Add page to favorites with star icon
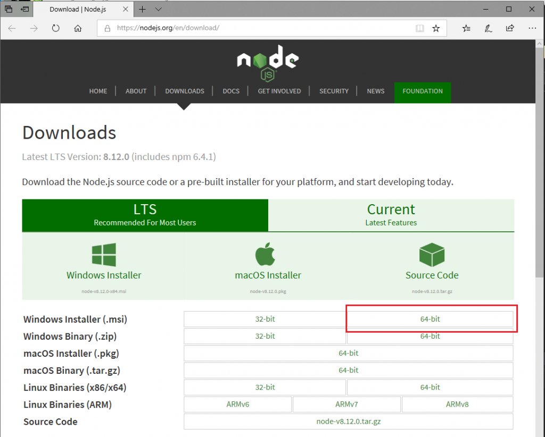Image resolution: width=545 pixels, height=437 pixels. [436, 28]
